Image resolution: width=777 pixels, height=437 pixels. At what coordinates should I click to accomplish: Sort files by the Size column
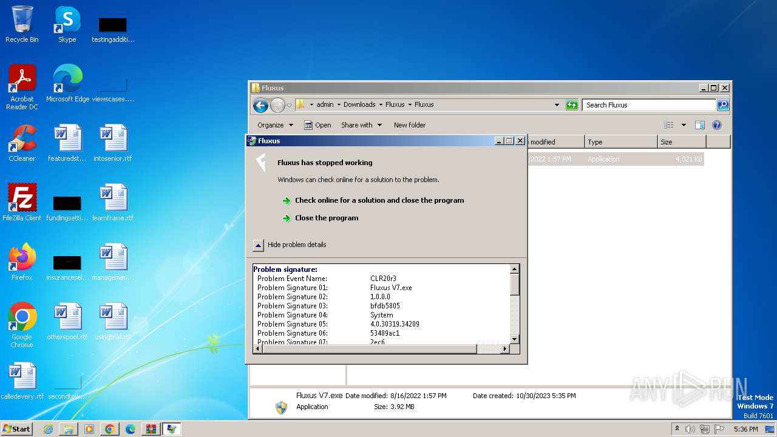click(x=682, y=142)
